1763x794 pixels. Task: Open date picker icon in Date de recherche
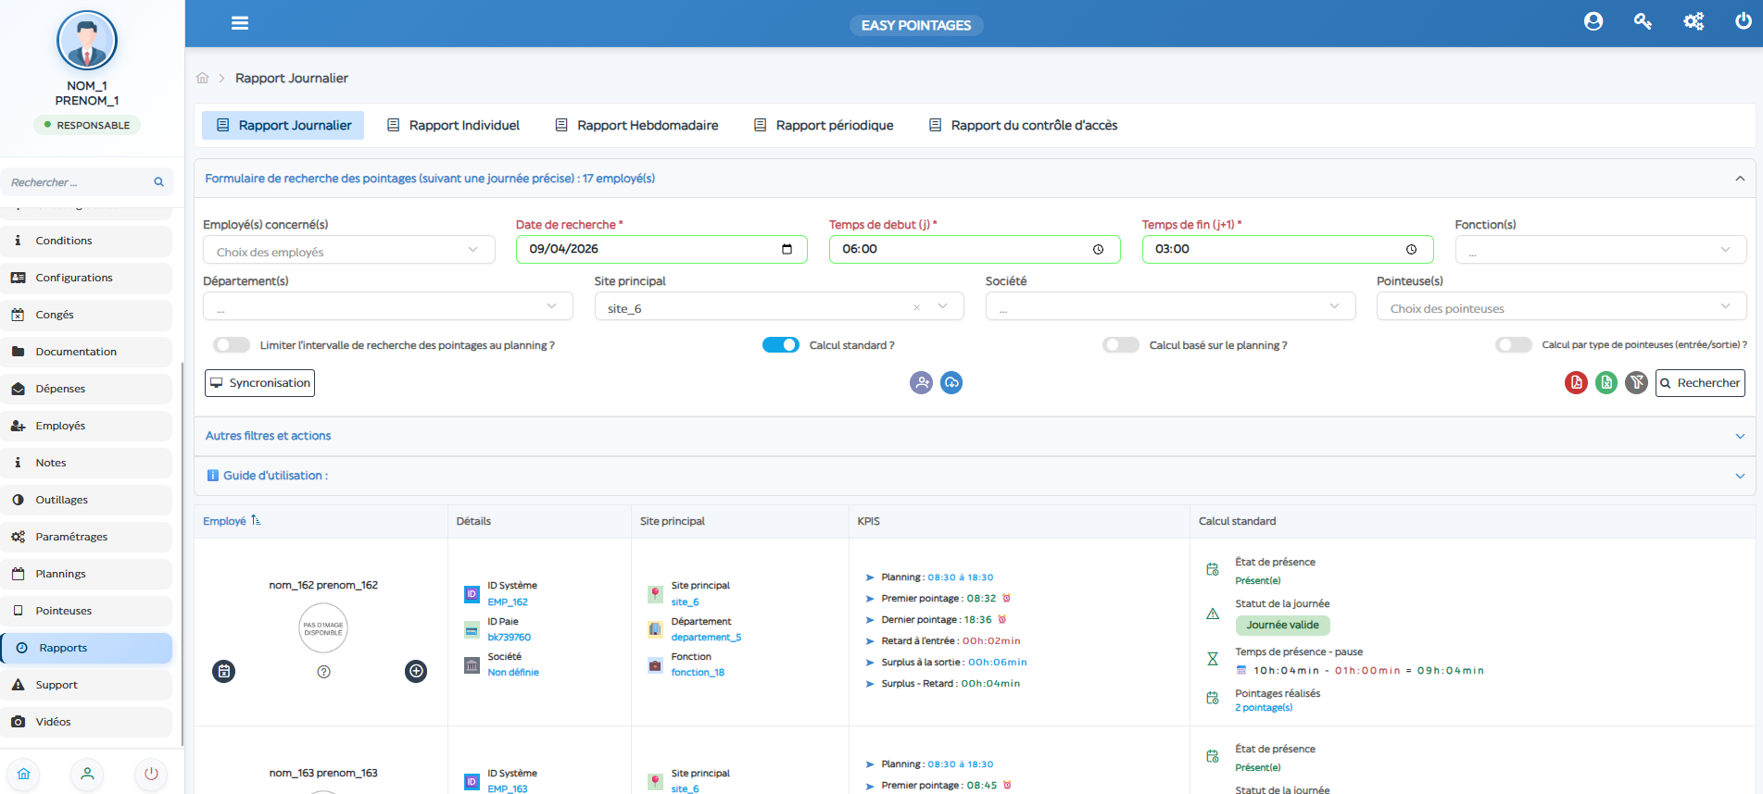point(787,249)
